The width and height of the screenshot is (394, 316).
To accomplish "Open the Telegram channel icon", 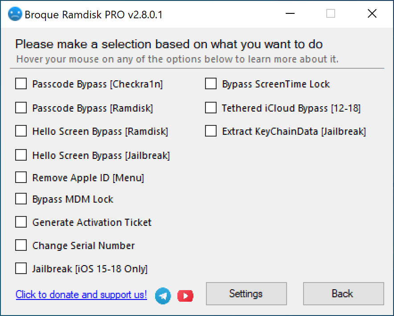I will tap(163, 296).
